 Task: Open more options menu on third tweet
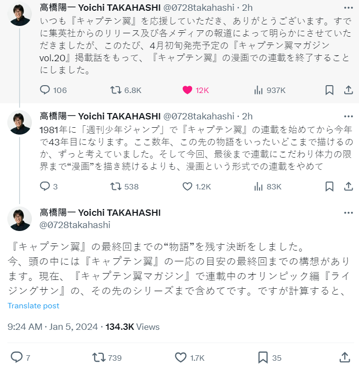tap(348, 213)
